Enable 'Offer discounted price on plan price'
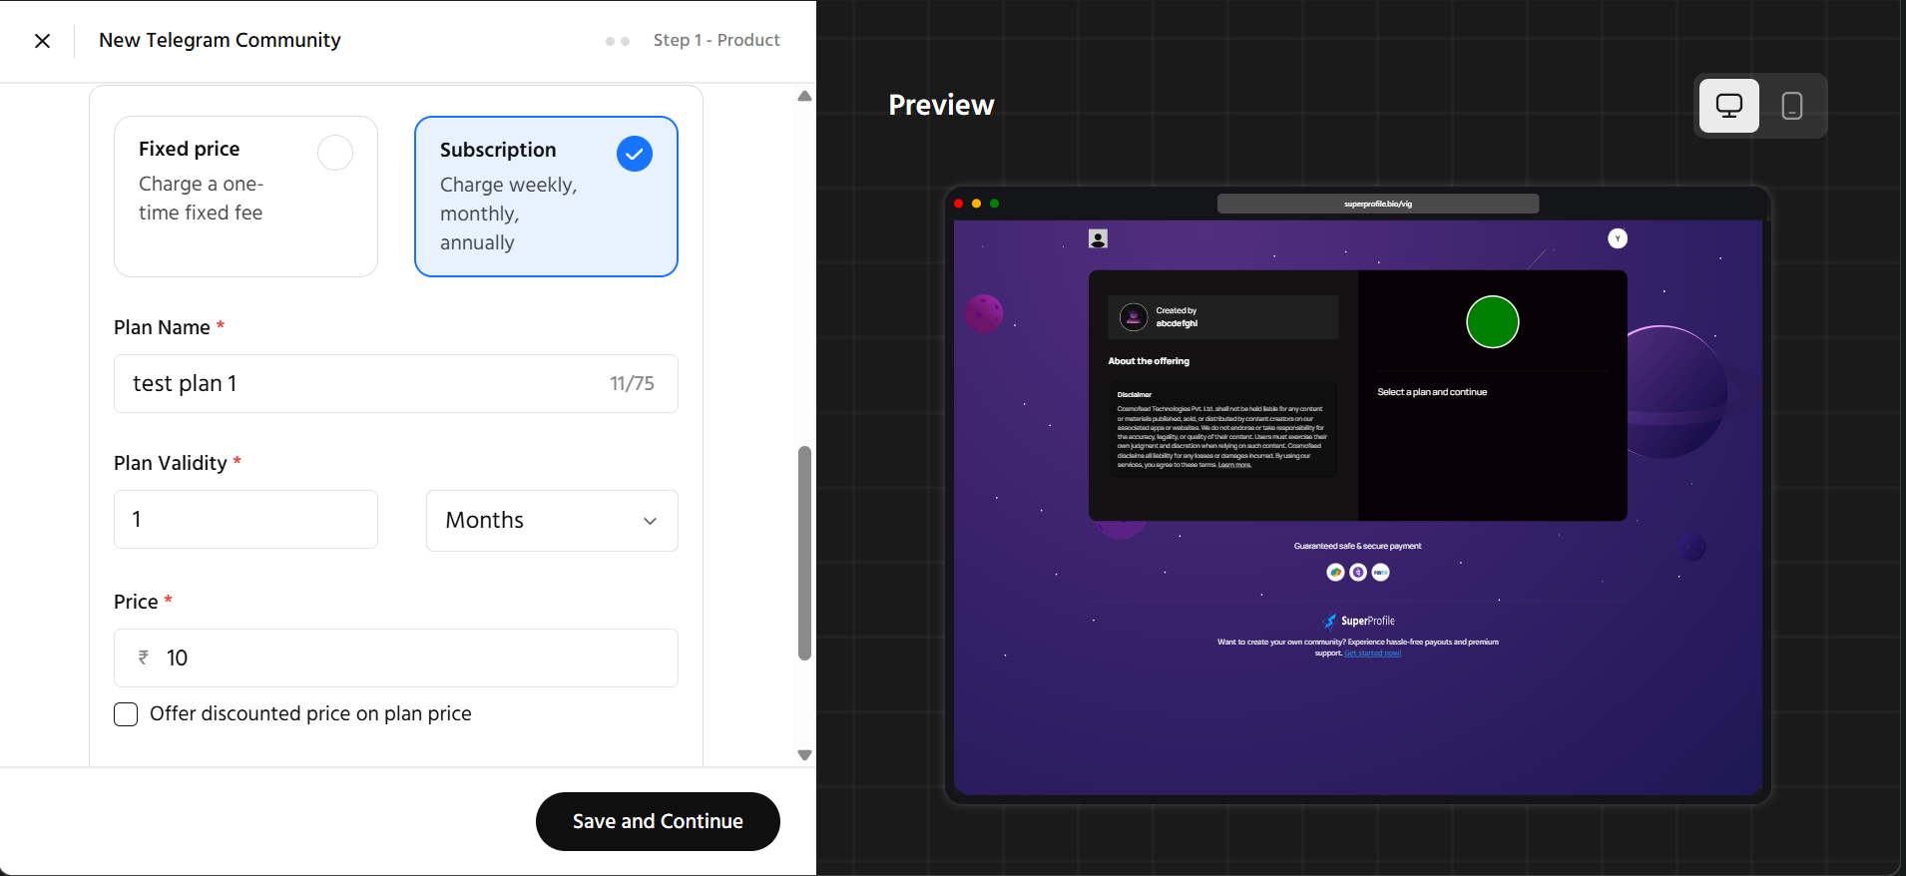This screenshot has width=1906, height=876. coord(126,714)
